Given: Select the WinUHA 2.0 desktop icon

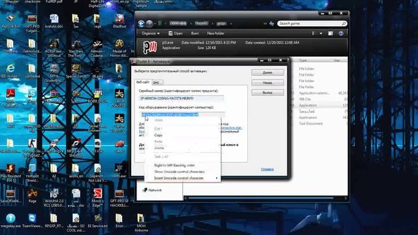Looking at the screenshot, I should [x=54, y=198].
